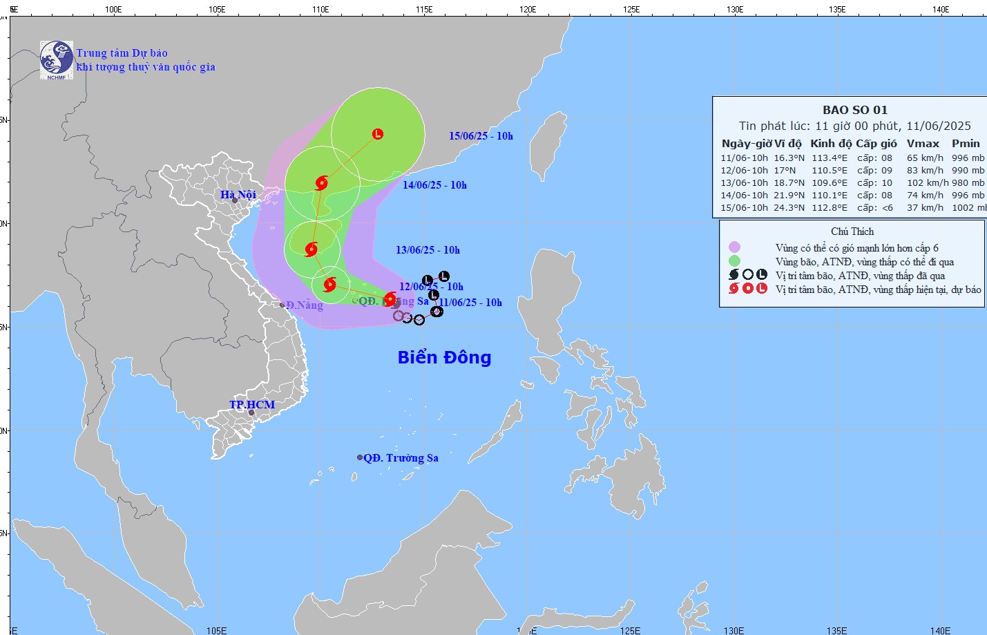Click the forecast date label 13/06/25 - 10h

[x=428, y=250]
